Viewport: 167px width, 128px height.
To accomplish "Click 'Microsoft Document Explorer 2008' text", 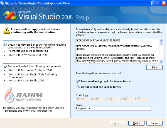I will click(x=31, y=70).
